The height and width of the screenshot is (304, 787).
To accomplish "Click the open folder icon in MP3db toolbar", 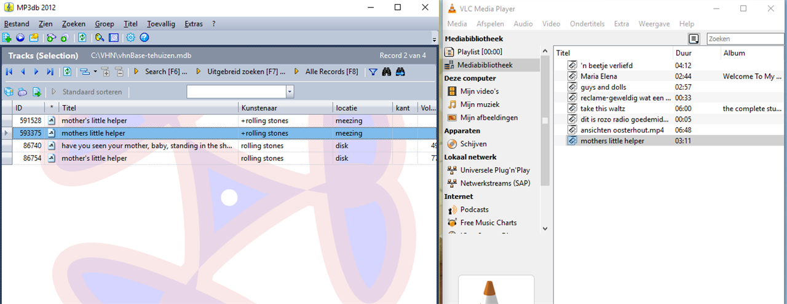I will [x=34, y=38].
